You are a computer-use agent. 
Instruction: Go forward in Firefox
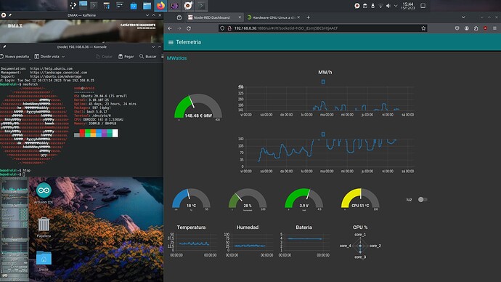(x=179, y=28)
